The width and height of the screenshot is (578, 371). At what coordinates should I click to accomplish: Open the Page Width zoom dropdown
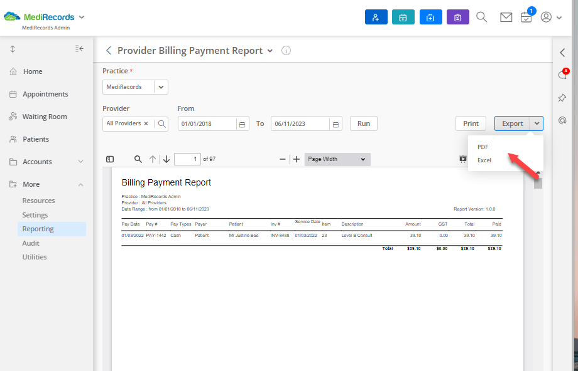pos(337,159)
